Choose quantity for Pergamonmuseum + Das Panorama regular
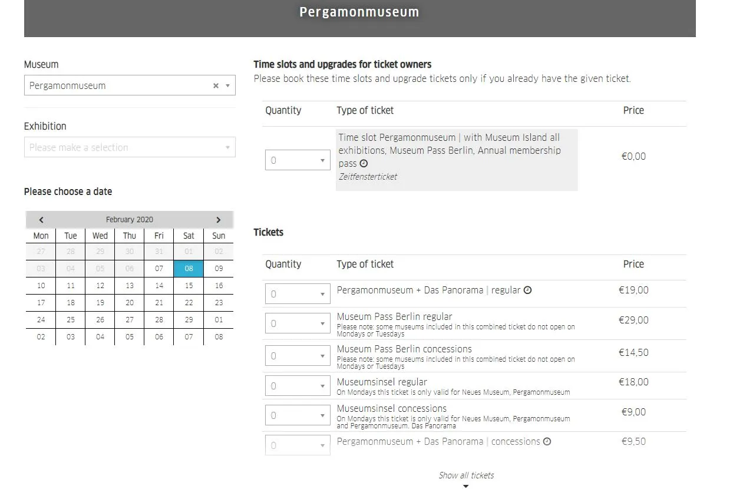 [298, 294]
